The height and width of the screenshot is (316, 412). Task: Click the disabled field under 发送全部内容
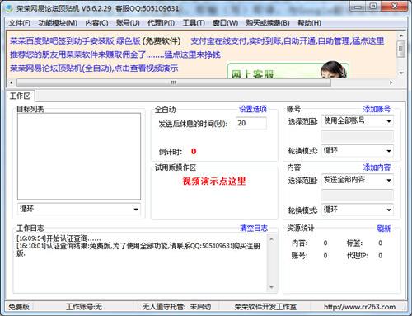[357, 195]
